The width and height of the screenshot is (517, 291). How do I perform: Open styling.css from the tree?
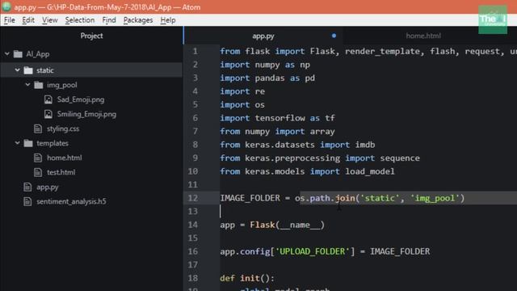tap(63, 129)
